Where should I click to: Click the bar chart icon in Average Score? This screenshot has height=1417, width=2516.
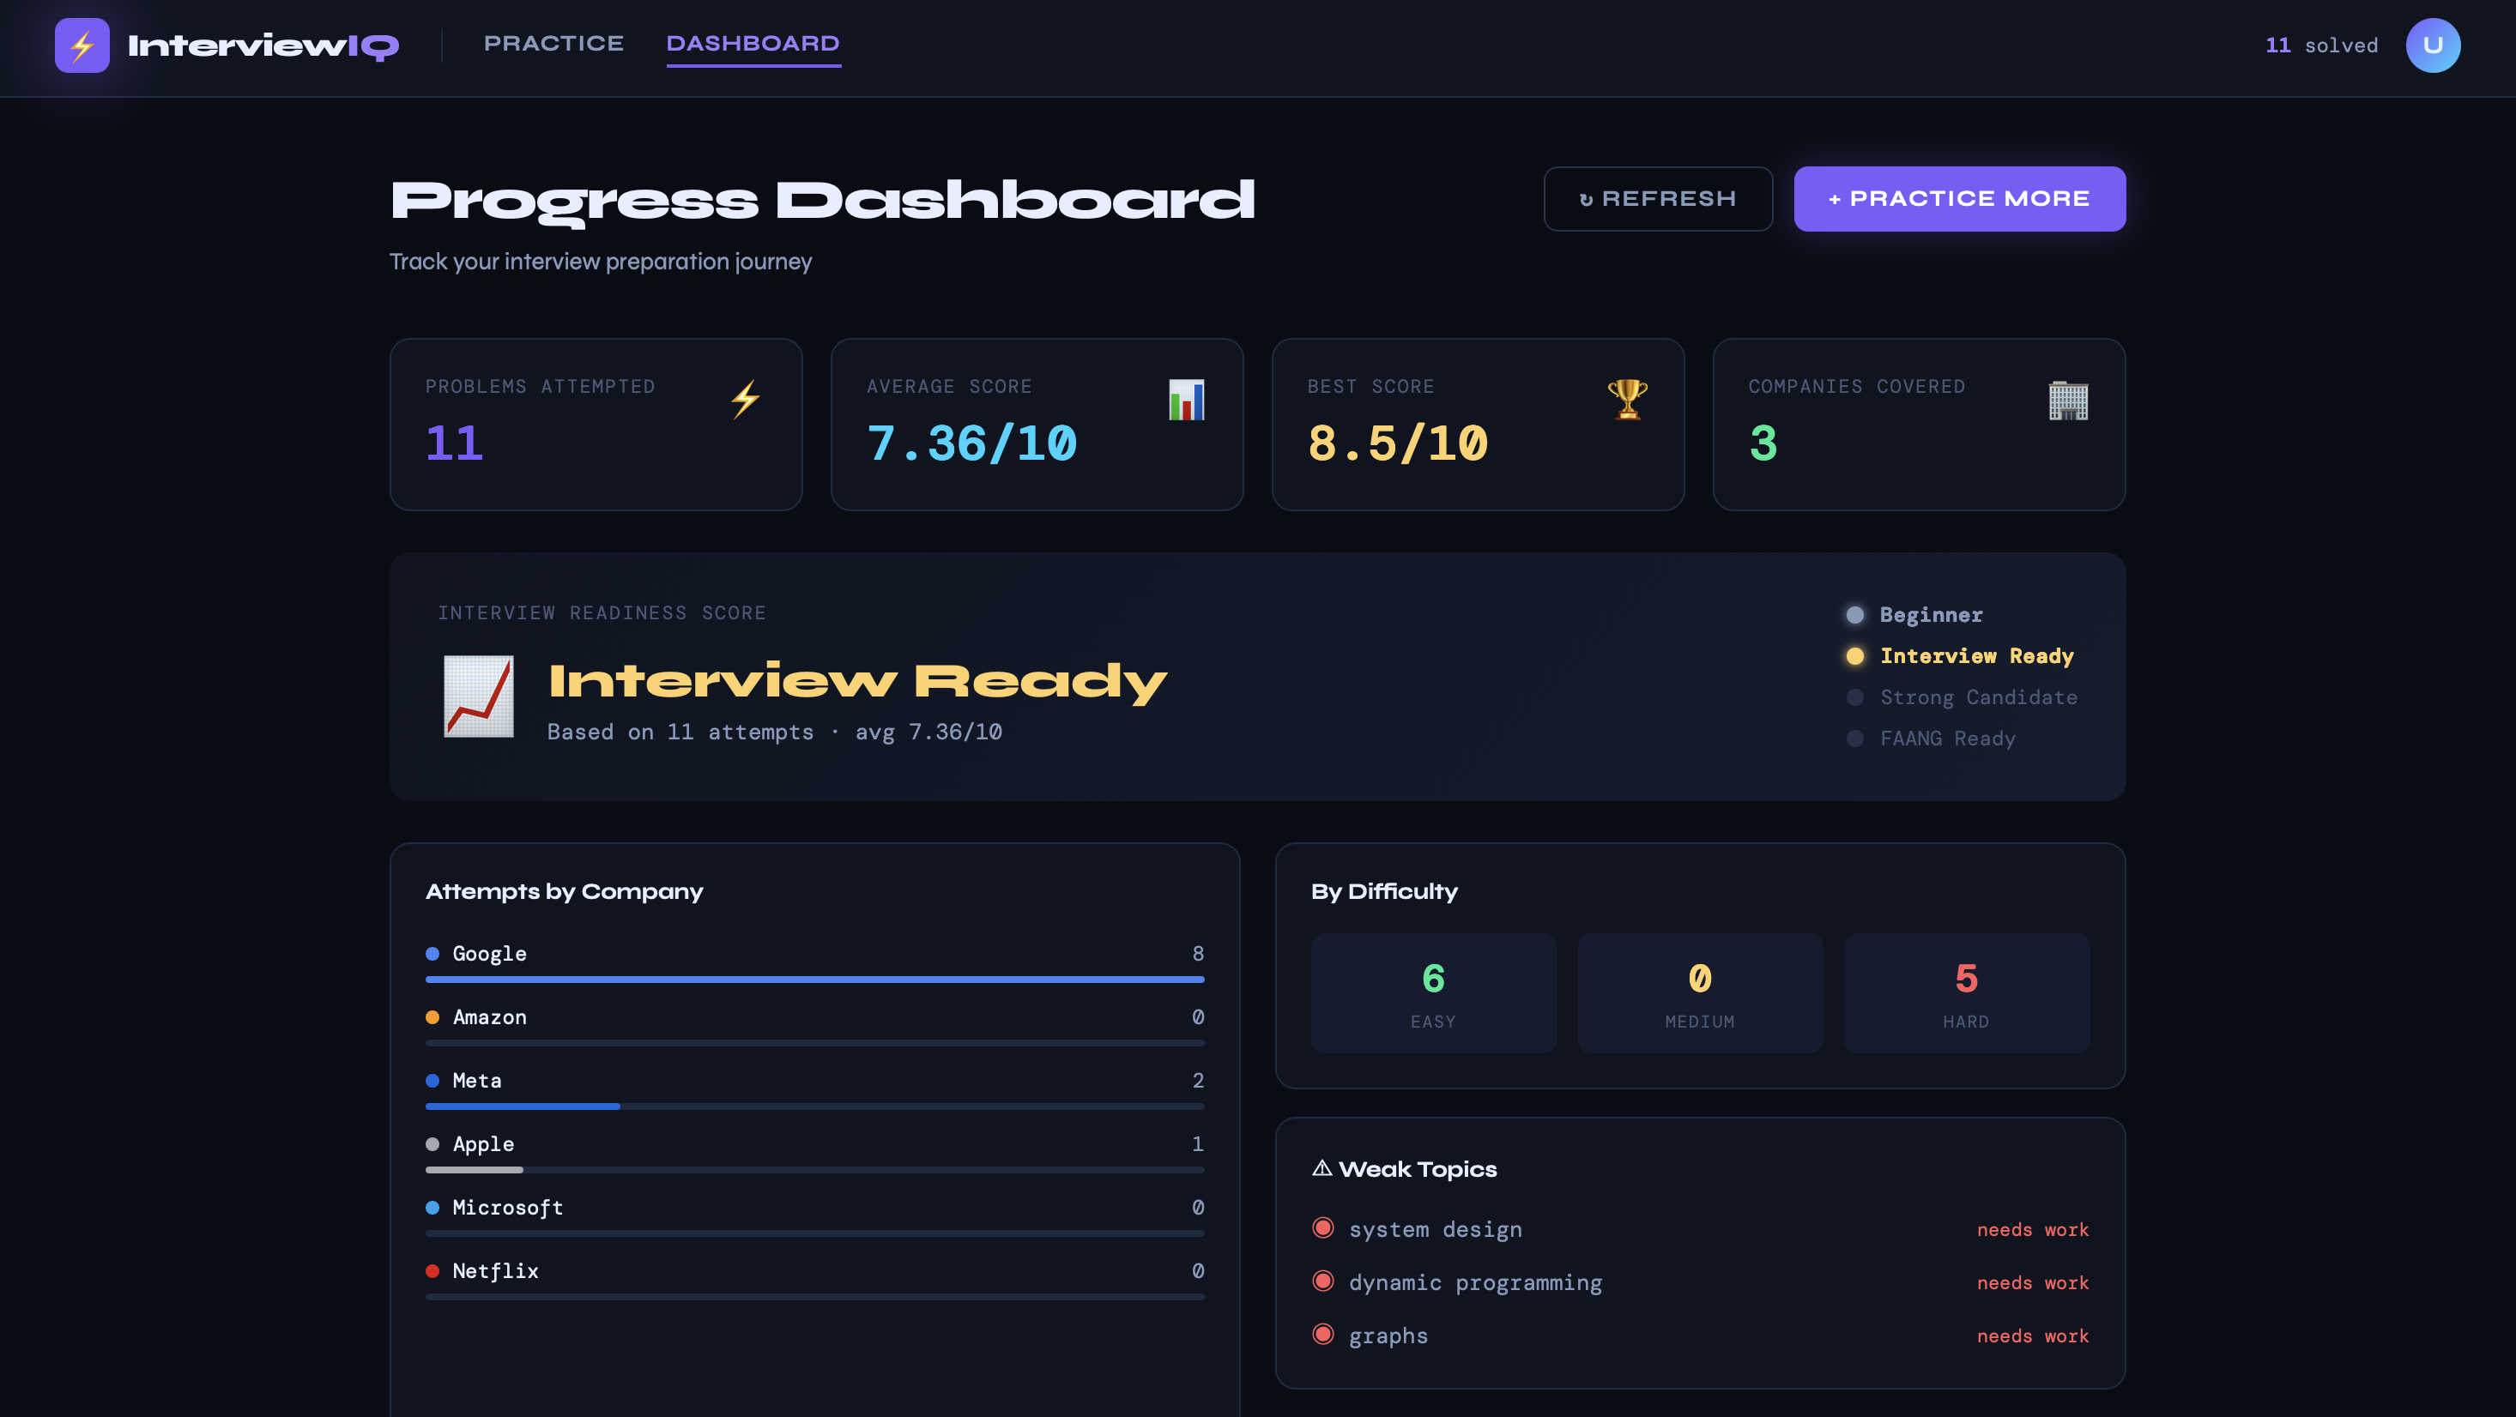tap(1186, 400)
